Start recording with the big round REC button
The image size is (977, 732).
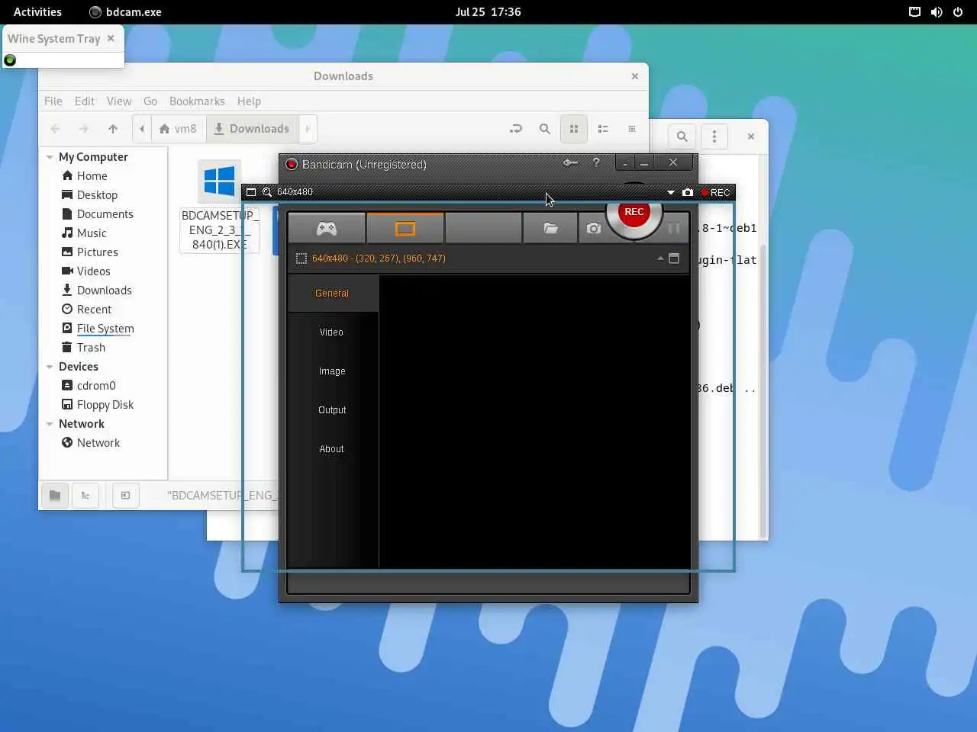point(634,213)
